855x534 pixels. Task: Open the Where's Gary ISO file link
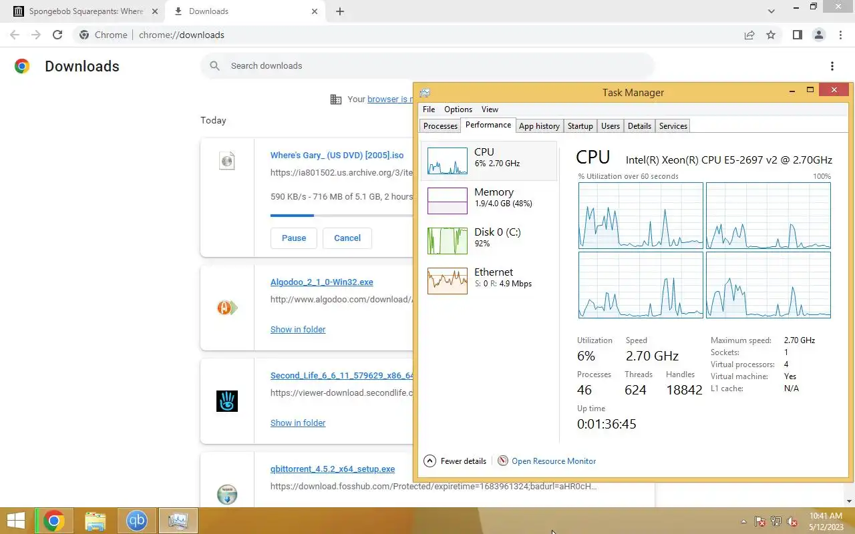click(337, 156)
